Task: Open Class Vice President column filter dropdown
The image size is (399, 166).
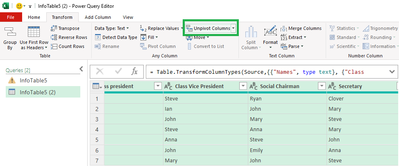Action: click(243, 86)
